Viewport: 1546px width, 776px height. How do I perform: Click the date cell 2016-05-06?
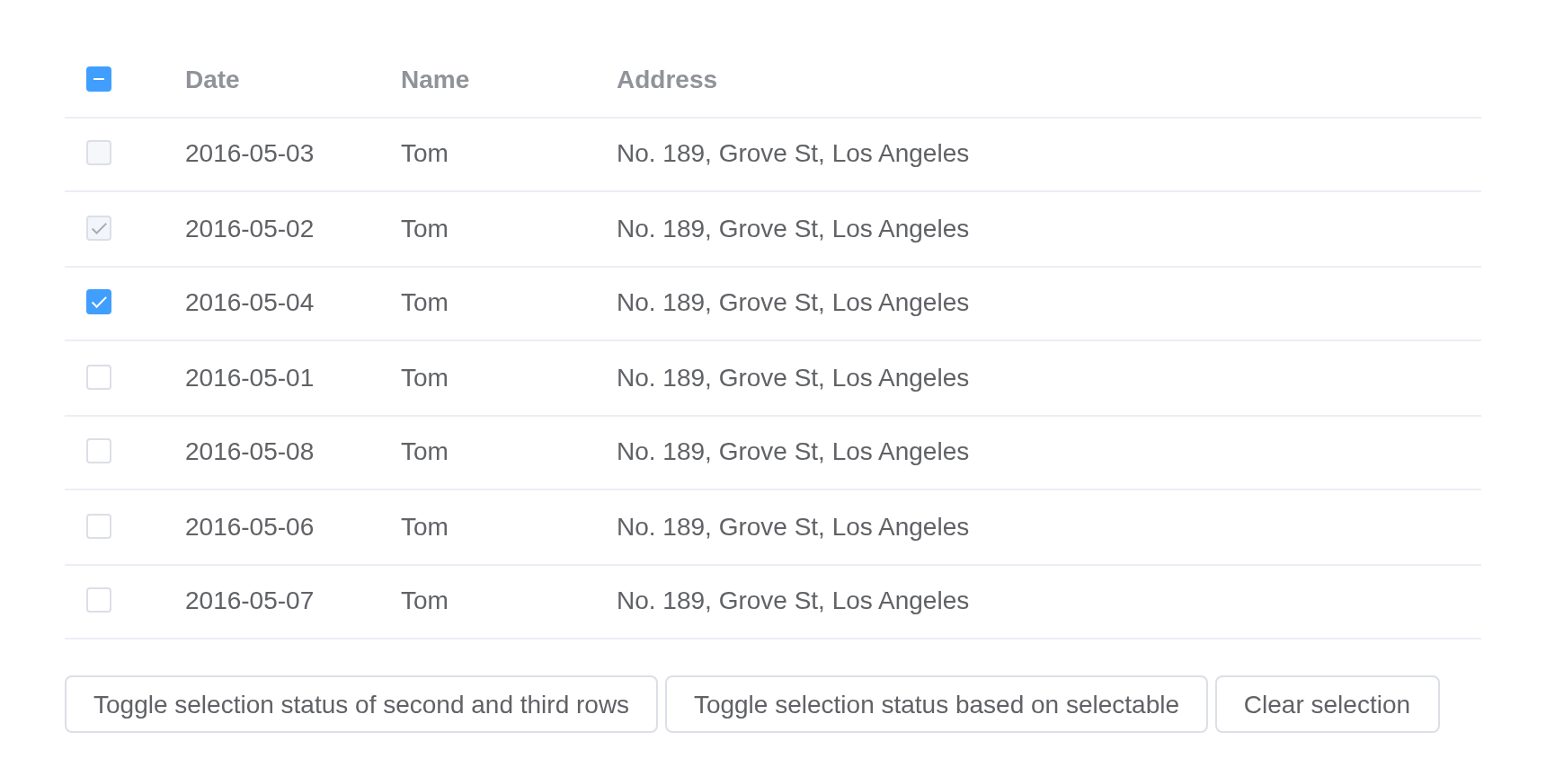[x=250, y=527]
